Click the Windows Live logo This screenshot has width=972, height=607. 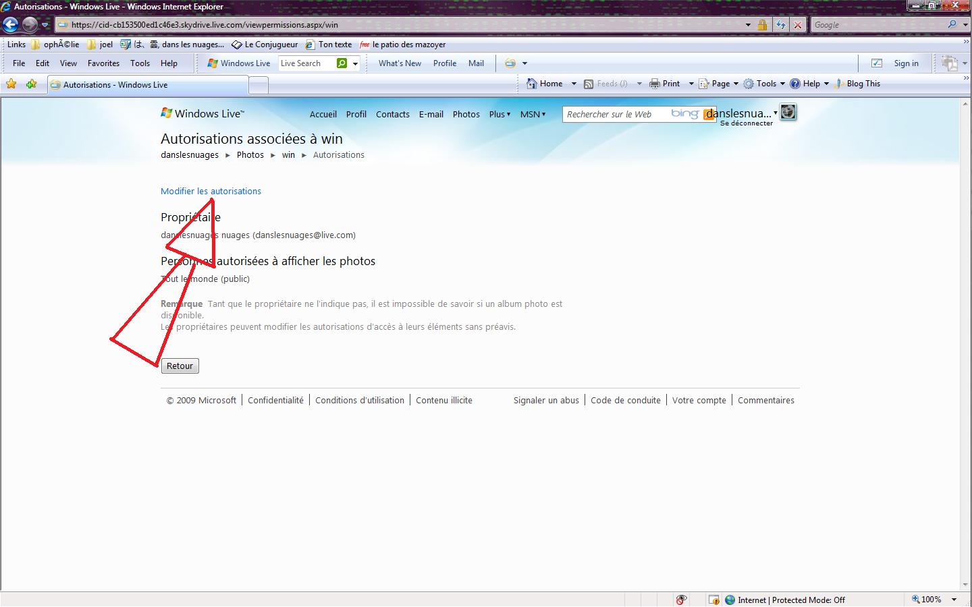click(x=202, y=113)
